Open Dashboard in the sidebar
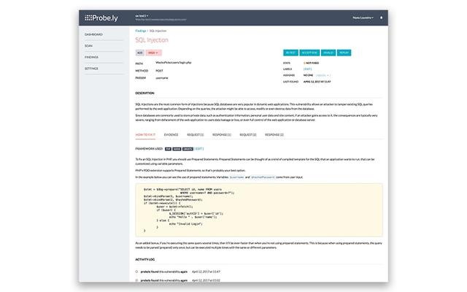Screen dimensions: 467x292 (x=93, y=34)
